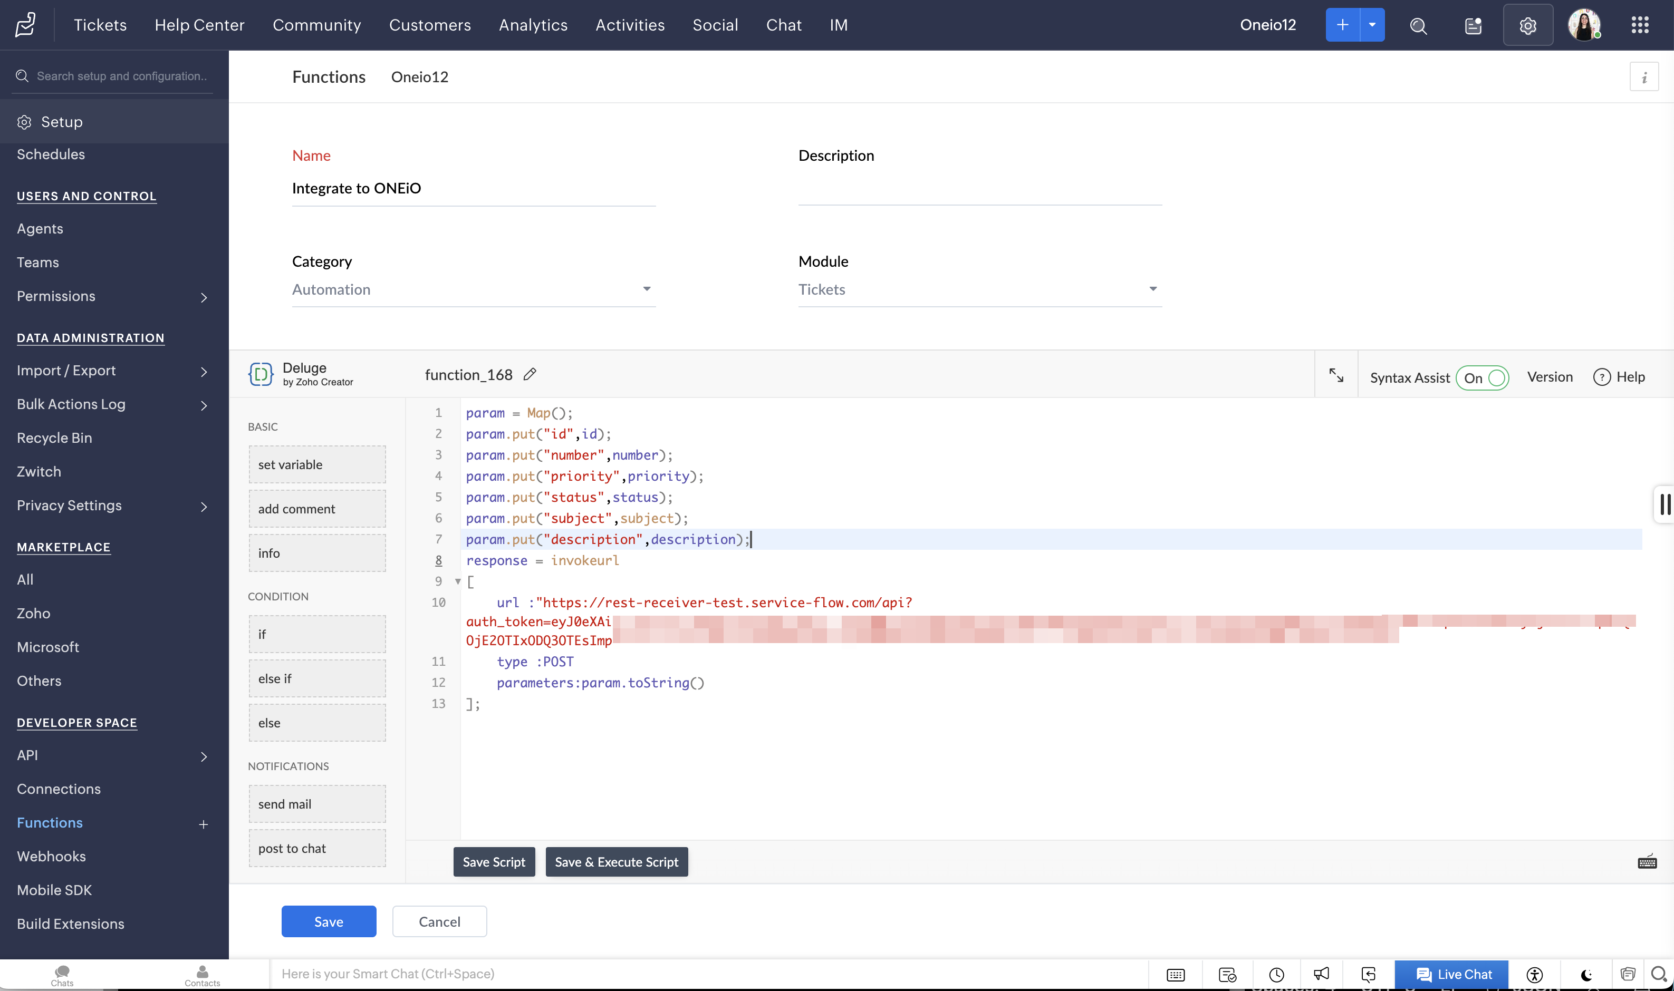Click the stacked notes icon in bottom toolbar

pos(1627,974)
